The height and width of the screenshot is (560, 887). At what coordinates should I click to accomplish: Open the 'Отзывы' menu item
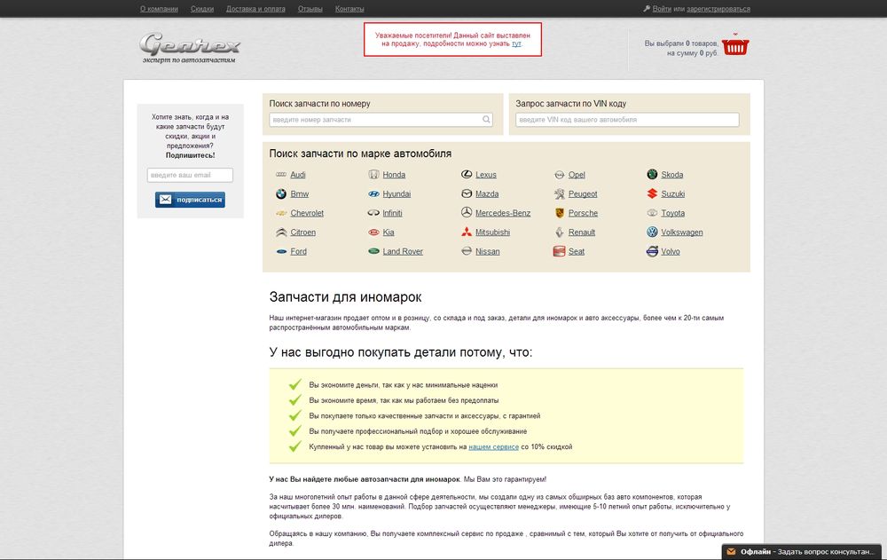click(x=310, y=9)
